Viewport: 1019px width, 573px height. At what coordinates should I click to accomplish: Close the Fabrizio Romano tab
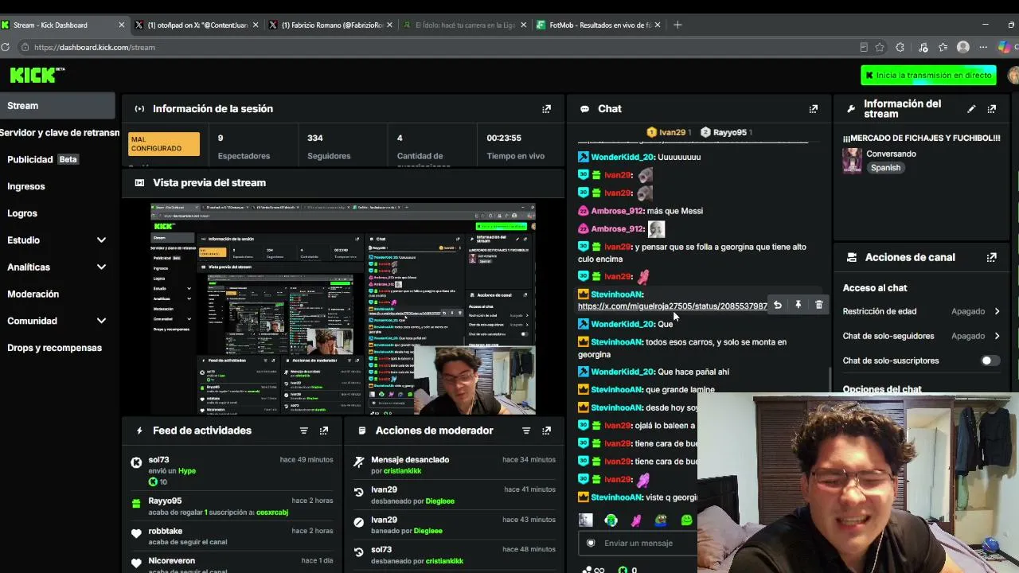(389, 25)
